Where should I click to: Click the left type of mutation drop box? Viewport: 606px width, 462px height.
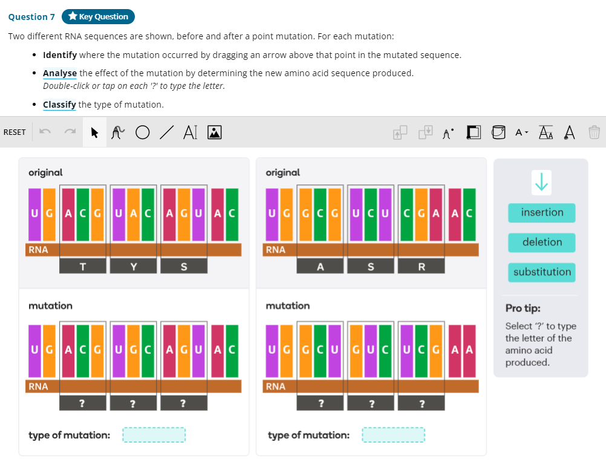pos(154,435)
